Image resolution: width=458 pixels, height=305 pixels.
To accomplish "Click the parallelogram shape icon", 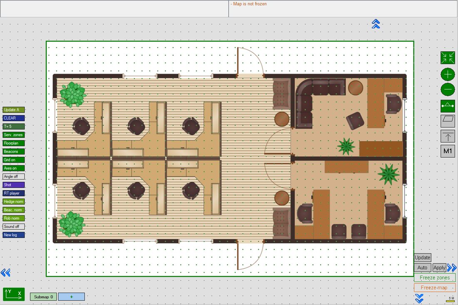I will pos(448,121).
